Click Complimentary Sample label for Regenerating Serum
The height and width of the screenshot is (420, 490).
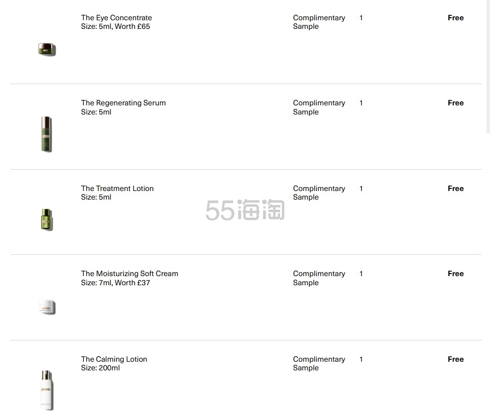point(319,107)
